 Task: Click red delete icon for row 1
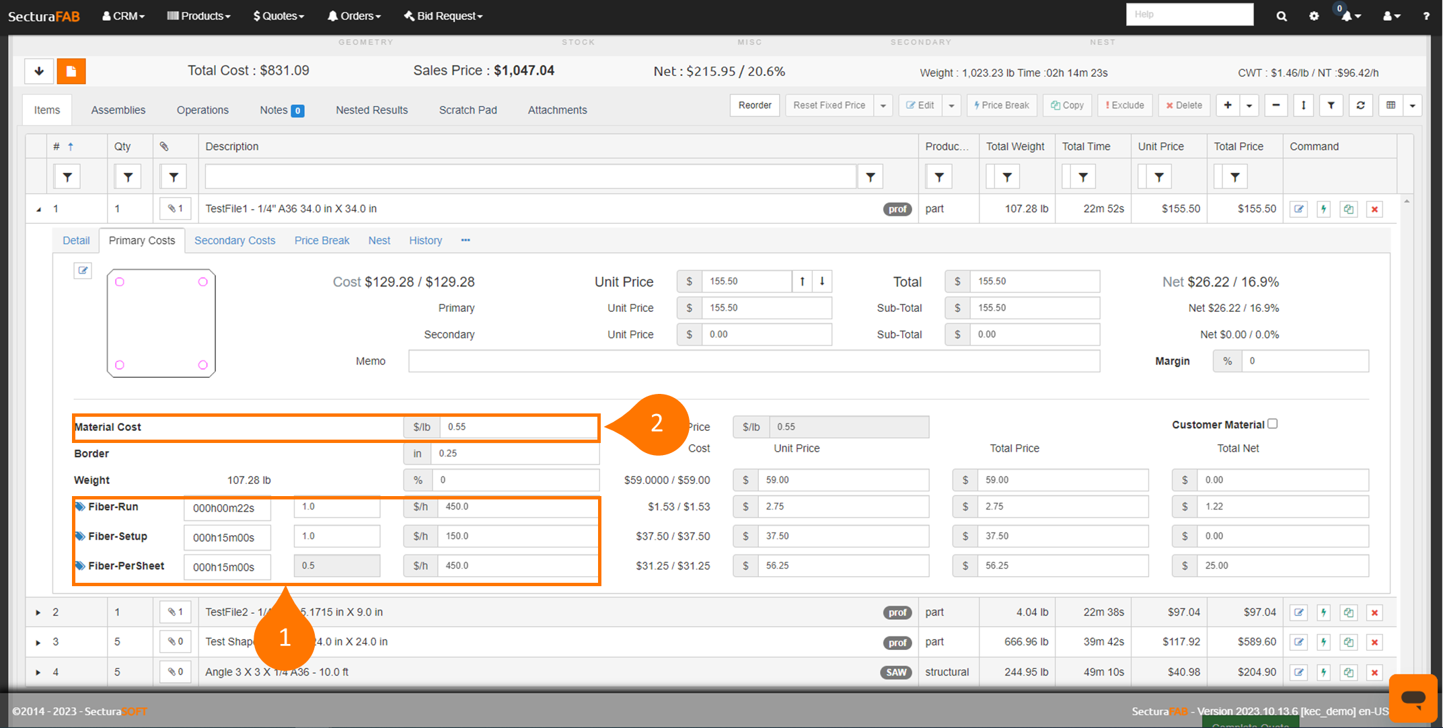[x=1374, y=209]
